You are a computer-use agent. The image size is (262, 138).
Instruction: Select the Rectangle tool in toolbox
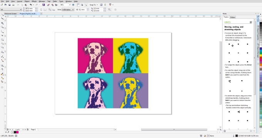click(x=2, y=39)
